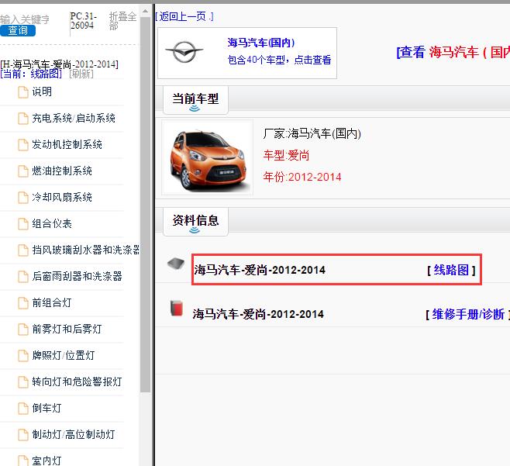Select 倒车灯 tree entry
510x466 pixels.
coord(47,408)
